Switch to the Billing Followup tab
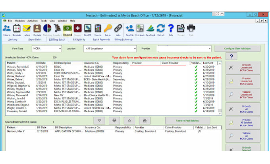 click(123, 39)
